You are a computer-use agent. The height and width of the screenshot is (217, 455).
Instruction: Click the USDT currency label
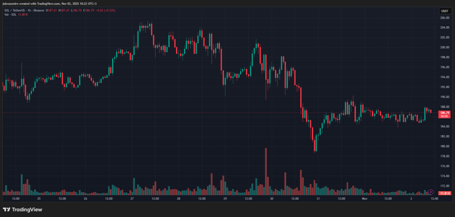pos(444,11)
